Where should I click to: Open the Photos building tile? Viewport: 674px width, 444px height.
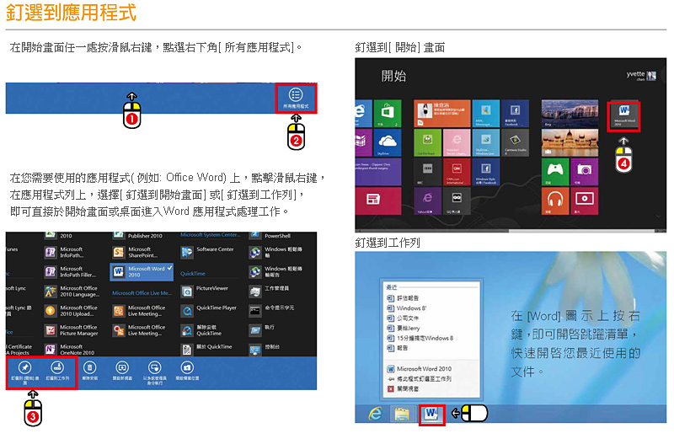[x=570, y=142]
